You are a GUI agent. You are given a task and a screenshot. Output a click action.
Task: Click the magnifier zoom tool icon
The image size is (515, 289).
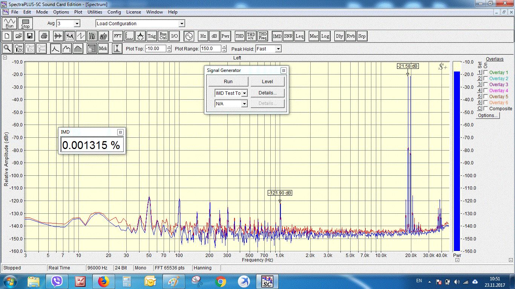coord(7,49)
